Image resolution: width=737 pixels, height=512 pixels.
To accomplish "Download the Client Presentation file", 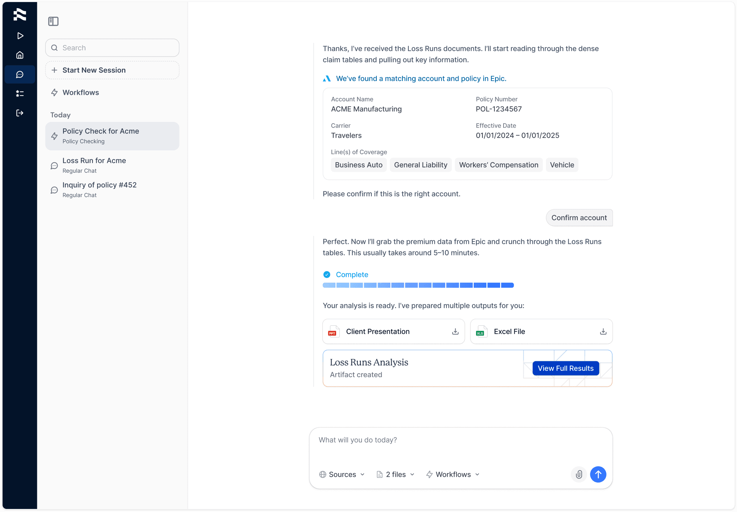I will pos(455,332).
